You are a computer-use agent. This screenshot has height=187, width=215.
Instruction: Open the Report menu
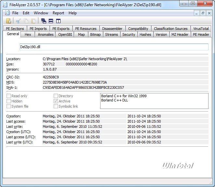(x=58, y=13)
